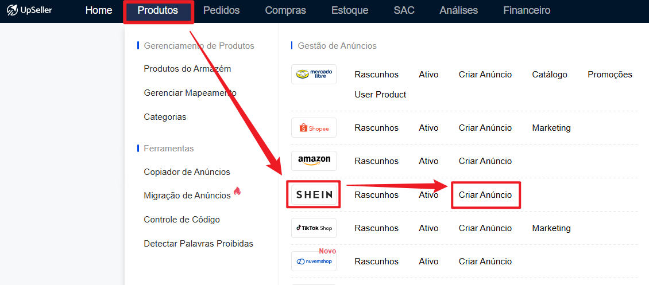The width and height of the screenshot is (649, 285).
Task: Select the Nuvemshop marketplace logo
Action: [x=314, y=261]
